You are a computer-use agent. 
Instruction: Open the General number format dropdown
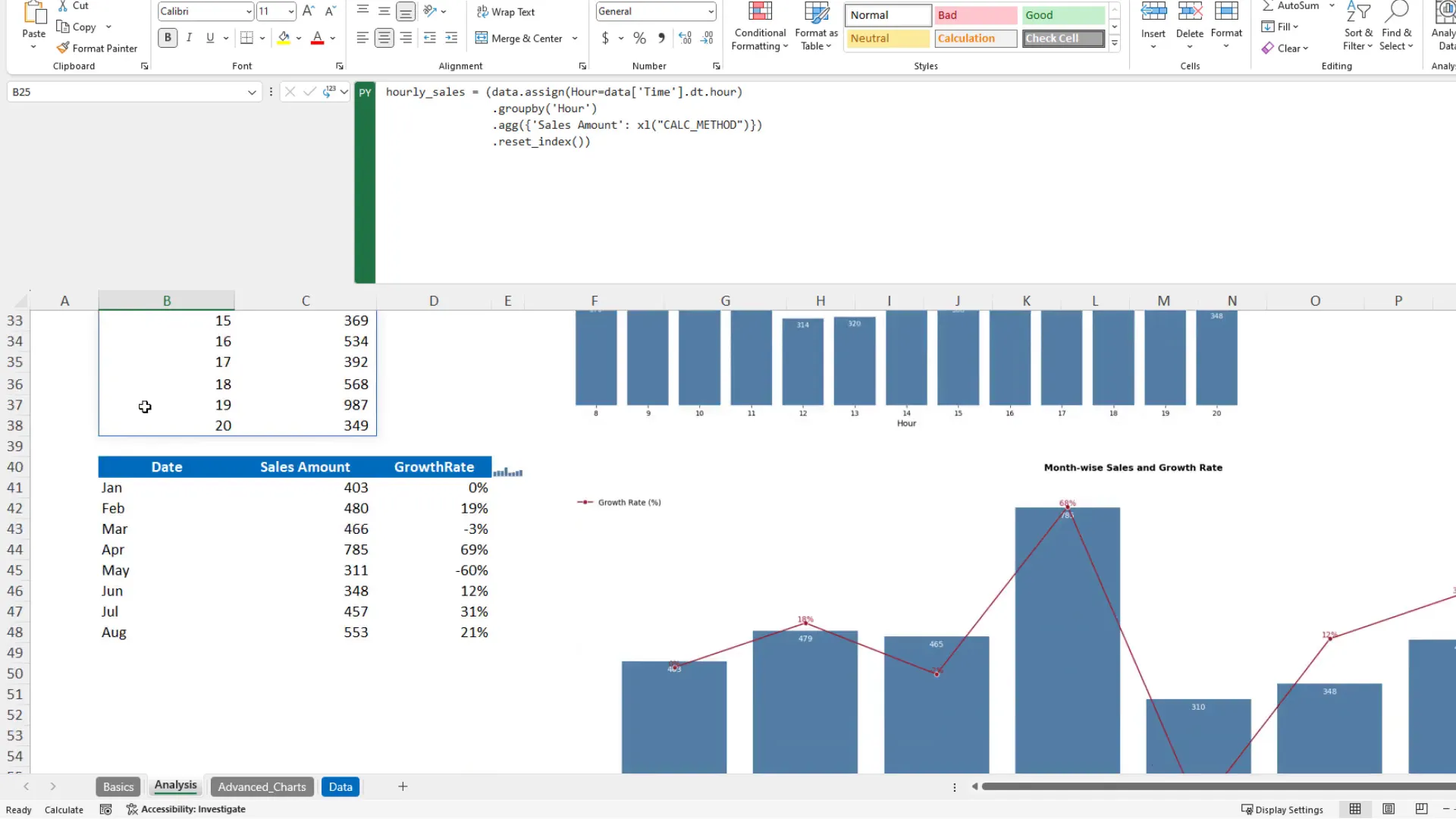click(x=710, y=11)
